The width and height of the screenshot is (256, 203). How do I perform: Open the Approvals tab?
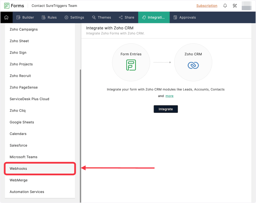pyautogui.click(x=185, y=17)
